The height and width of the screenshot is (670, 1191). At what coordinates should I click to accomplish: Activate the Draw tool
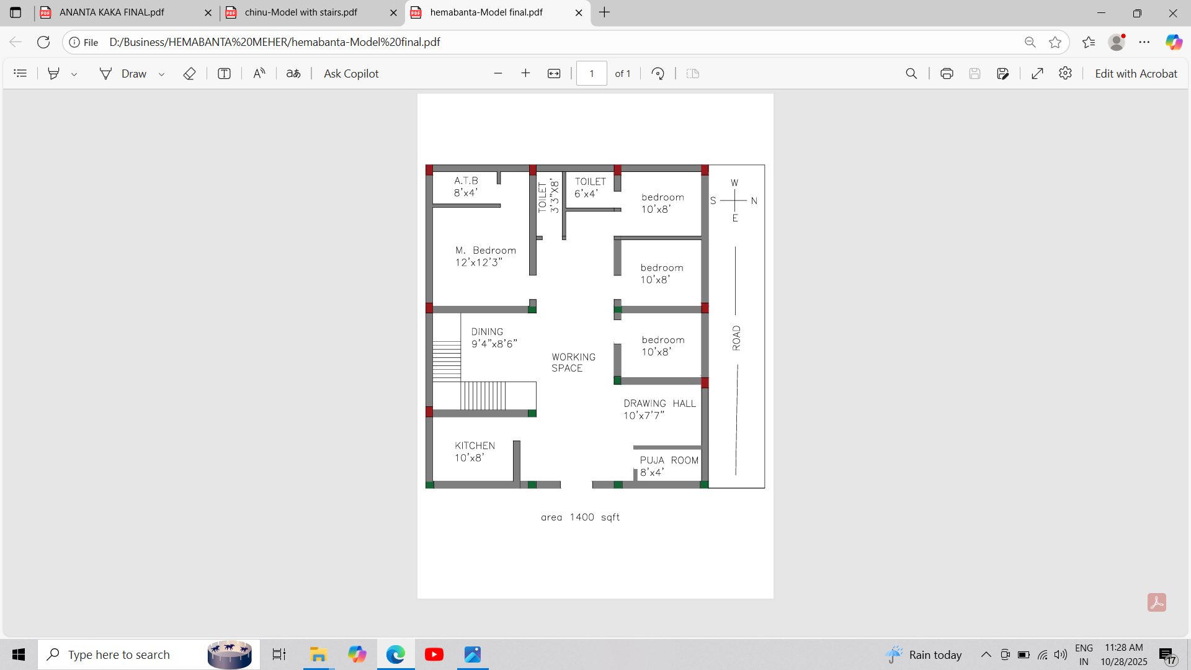[x=123, y=73]
